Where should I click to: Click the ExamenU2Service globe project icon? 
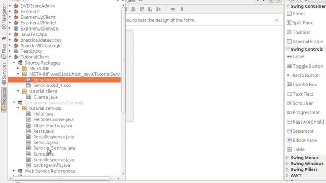pos(16,28)
